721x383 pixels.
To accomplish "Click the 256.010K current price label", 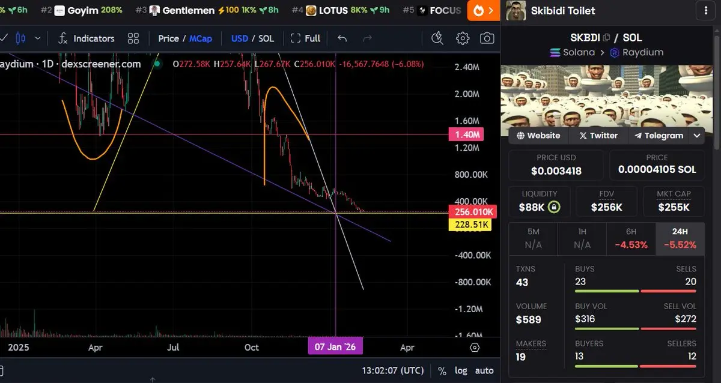I will 472,212.
